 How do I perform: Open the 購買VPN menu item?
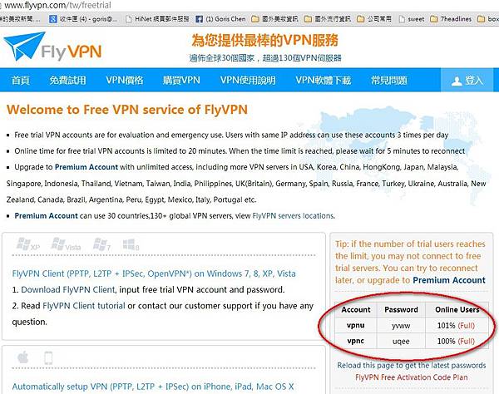click(x=181, y=80)
